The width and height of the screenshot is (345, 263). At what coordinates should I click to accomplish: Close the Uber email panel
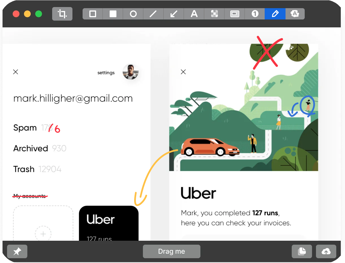click(x=183, y=72)
